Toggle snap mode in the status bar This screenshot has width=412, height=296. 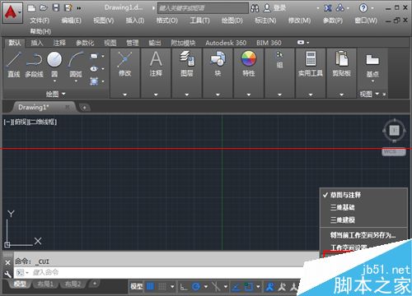[162, 287]
